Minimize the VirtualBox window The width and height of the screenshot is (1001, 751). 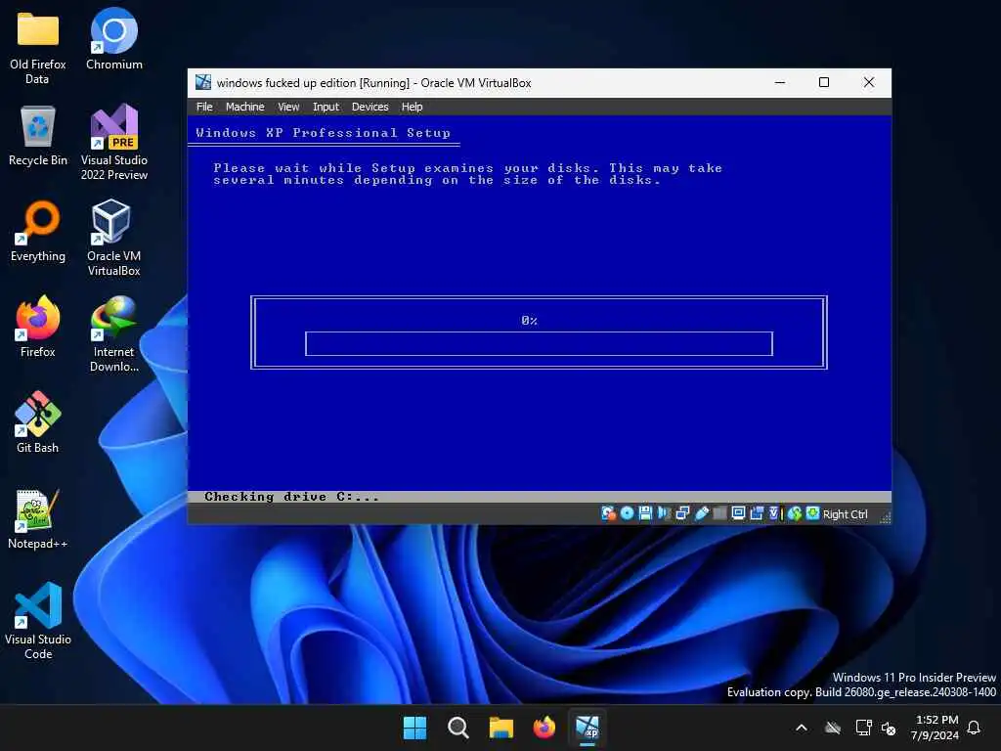click(779, 82)
